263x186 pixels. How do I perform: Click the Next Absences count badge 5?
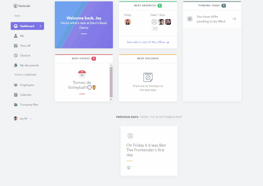pos(159,5)
